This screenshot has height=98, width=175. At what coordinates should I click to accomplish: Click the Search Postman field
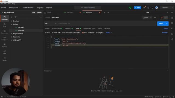(87, 8)
